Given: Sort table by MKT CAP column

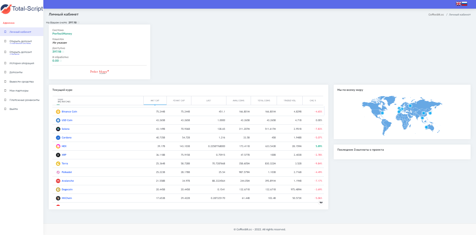Looking at the screenshot, I should point(155,101).
